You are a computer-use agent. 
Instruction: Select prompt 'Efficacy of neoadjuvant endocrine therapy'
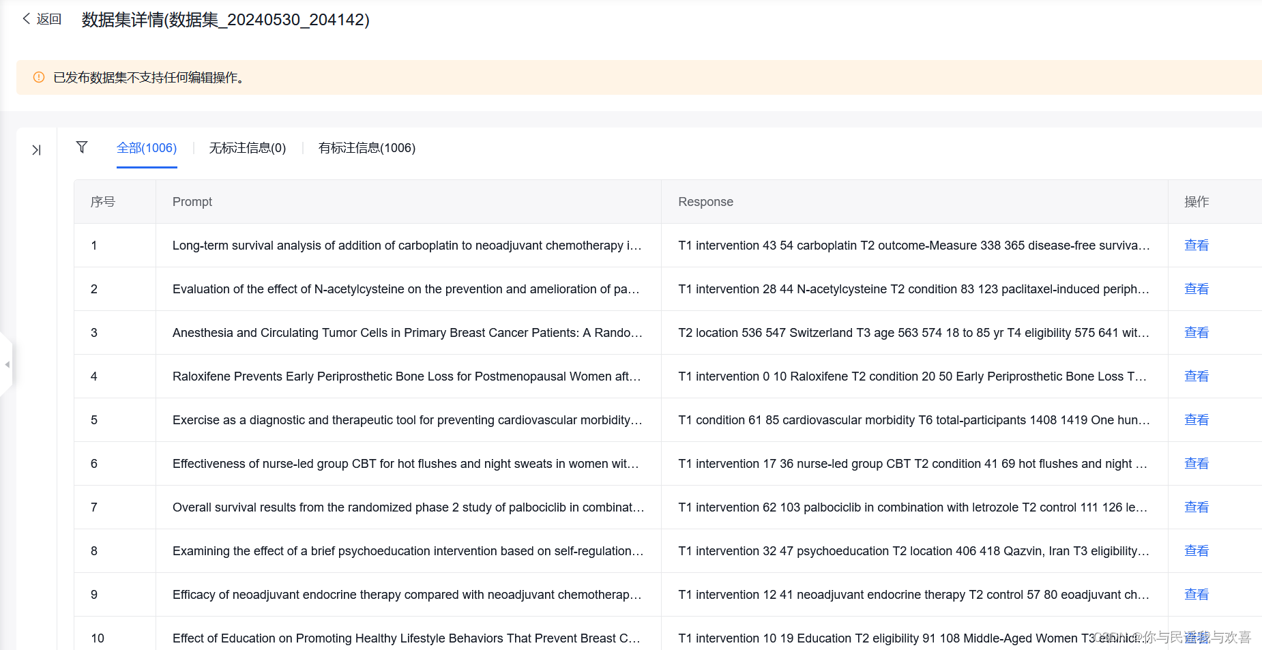click(407, 595)
